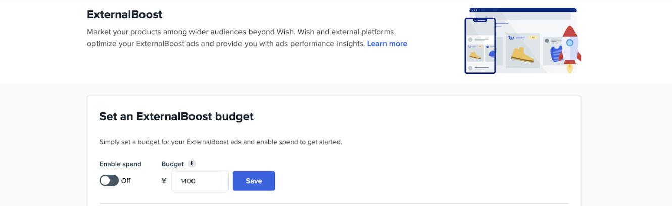Click the yellow shoe in the illustration
The image size is (672, 206).
tap(522, 54)
